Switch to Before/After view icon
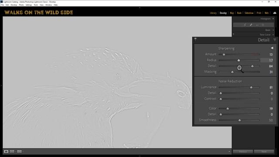The width and height of the screenshot is (279, 157). click(19, 151)
